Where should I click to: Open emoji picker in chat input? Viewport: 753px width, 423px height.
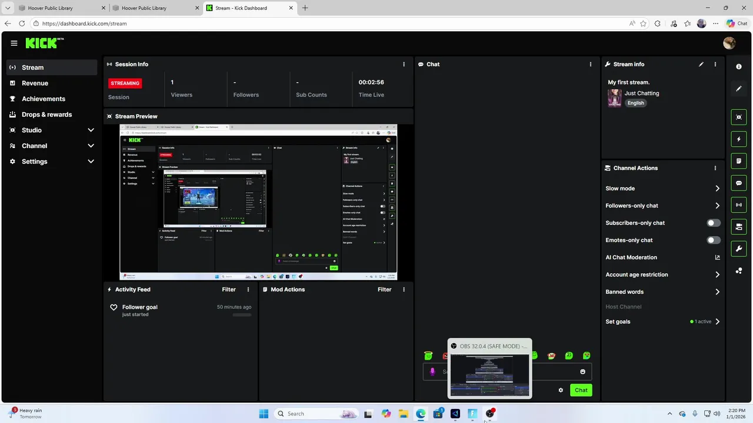(x=583, y=371)
